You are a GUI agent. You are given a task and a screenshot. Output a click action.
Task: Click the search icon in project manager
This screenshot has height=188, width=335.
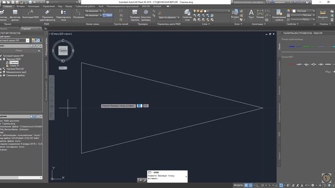click(x=39, y=51)
